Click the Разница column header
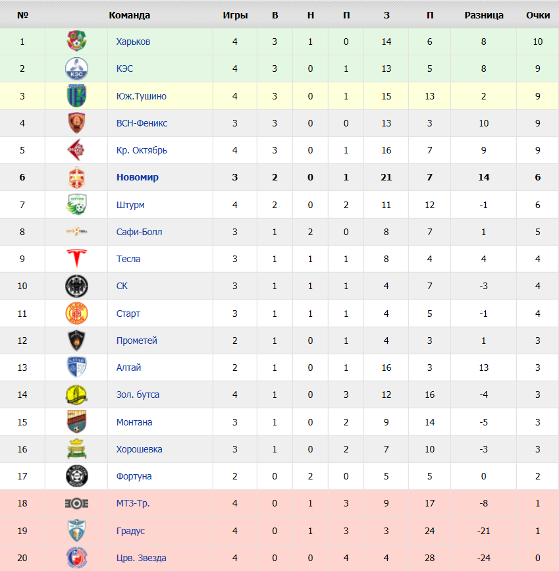The height and width of the screenshot is (571, 559). coord(484,15)
